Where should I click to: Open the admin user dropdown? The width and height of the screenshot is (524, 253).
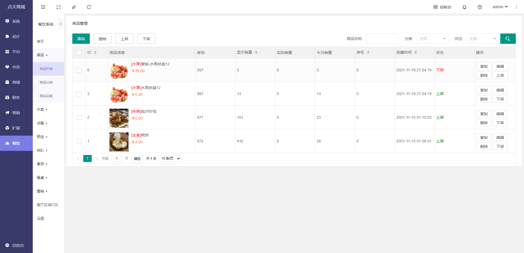[x=500, y=7]
